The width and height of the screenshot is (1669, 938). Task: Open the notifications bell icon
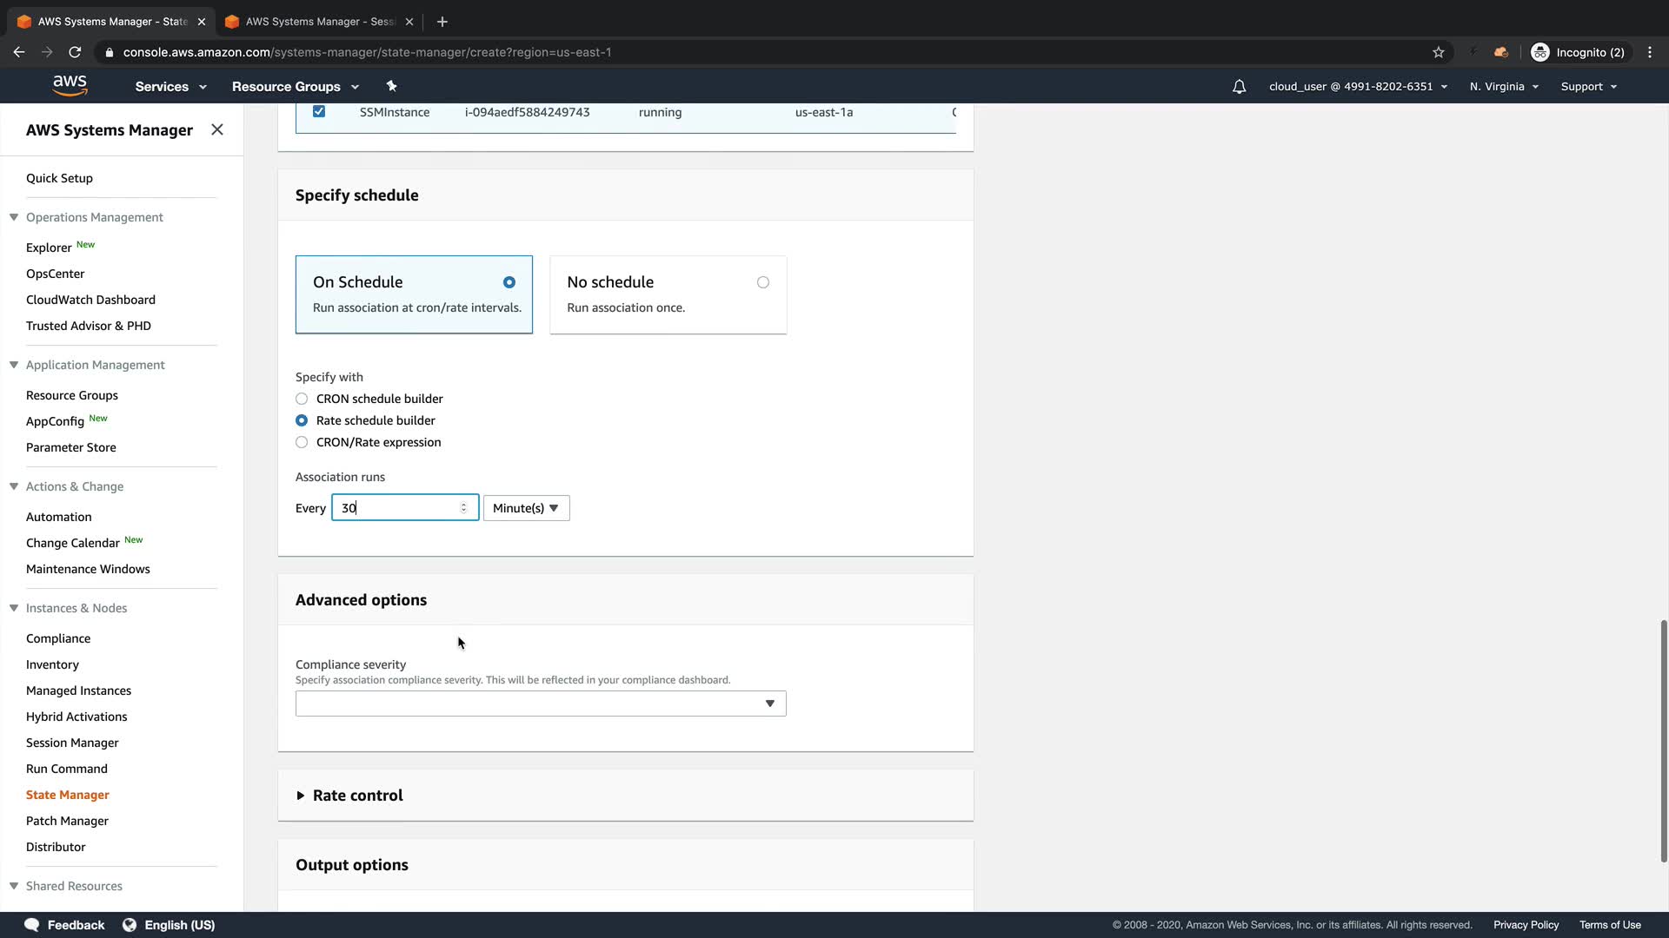click(1239, 86)
